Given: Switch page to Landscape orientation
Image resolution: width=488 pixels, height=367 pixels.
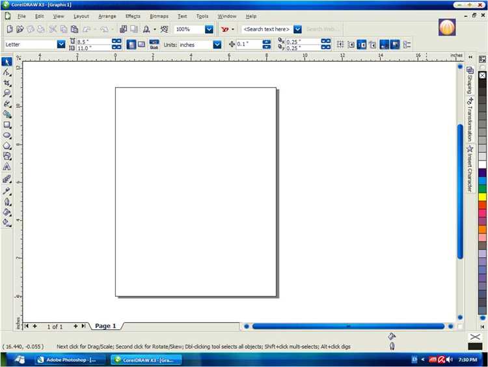Looking at the screenshot, I should tap(141, 44).
